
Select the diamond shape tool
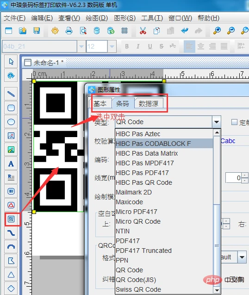coord(11,289)
